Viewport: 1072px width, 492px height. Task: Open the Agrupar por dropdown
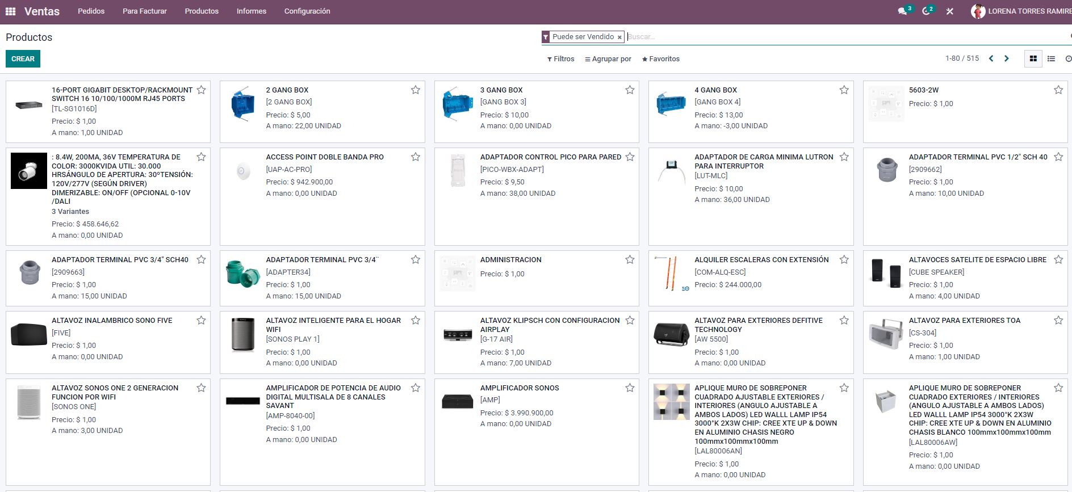tap(608, 59)
